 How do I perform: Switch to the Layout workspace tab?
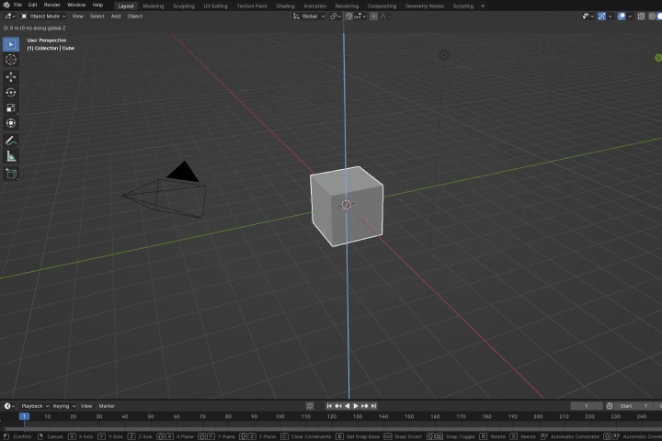[x=126, y=6]
